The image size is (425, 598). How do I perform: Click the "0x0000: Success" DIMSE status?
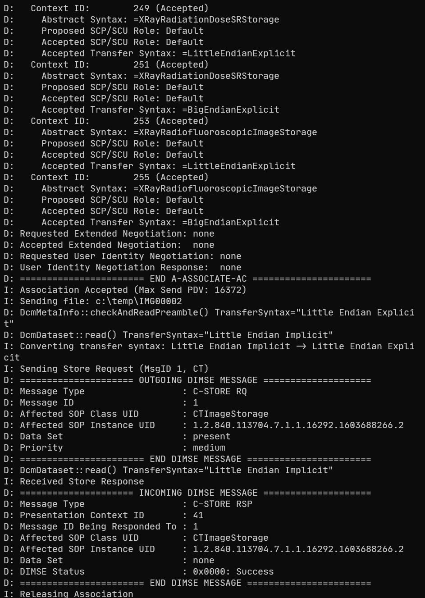pyautogui.click(x=233, y=571)
